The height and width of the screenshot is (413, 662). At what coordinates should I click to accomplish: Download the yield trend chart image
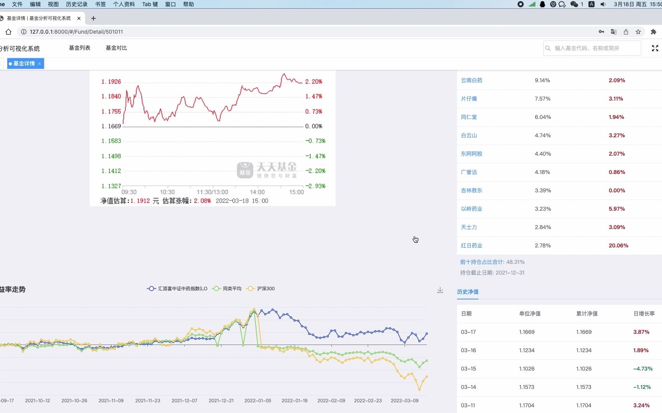tap(440, 290)
